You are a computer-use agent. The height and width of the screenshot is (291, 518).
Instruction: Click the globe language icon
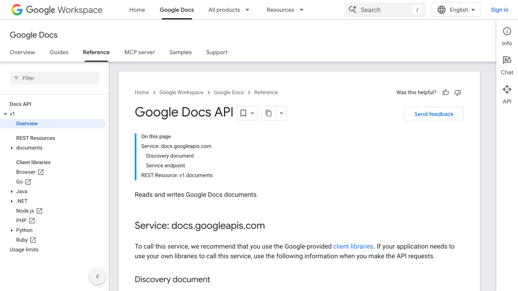pos(442,10)
